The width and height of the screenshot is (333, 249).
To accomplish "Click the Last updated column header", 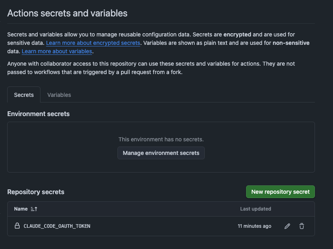I will [255, 209].
